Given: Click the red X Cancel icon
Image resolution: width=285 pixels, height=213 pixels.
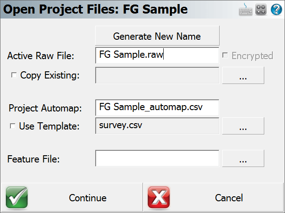Looking at the screenshot, I should tap(159, 198).
